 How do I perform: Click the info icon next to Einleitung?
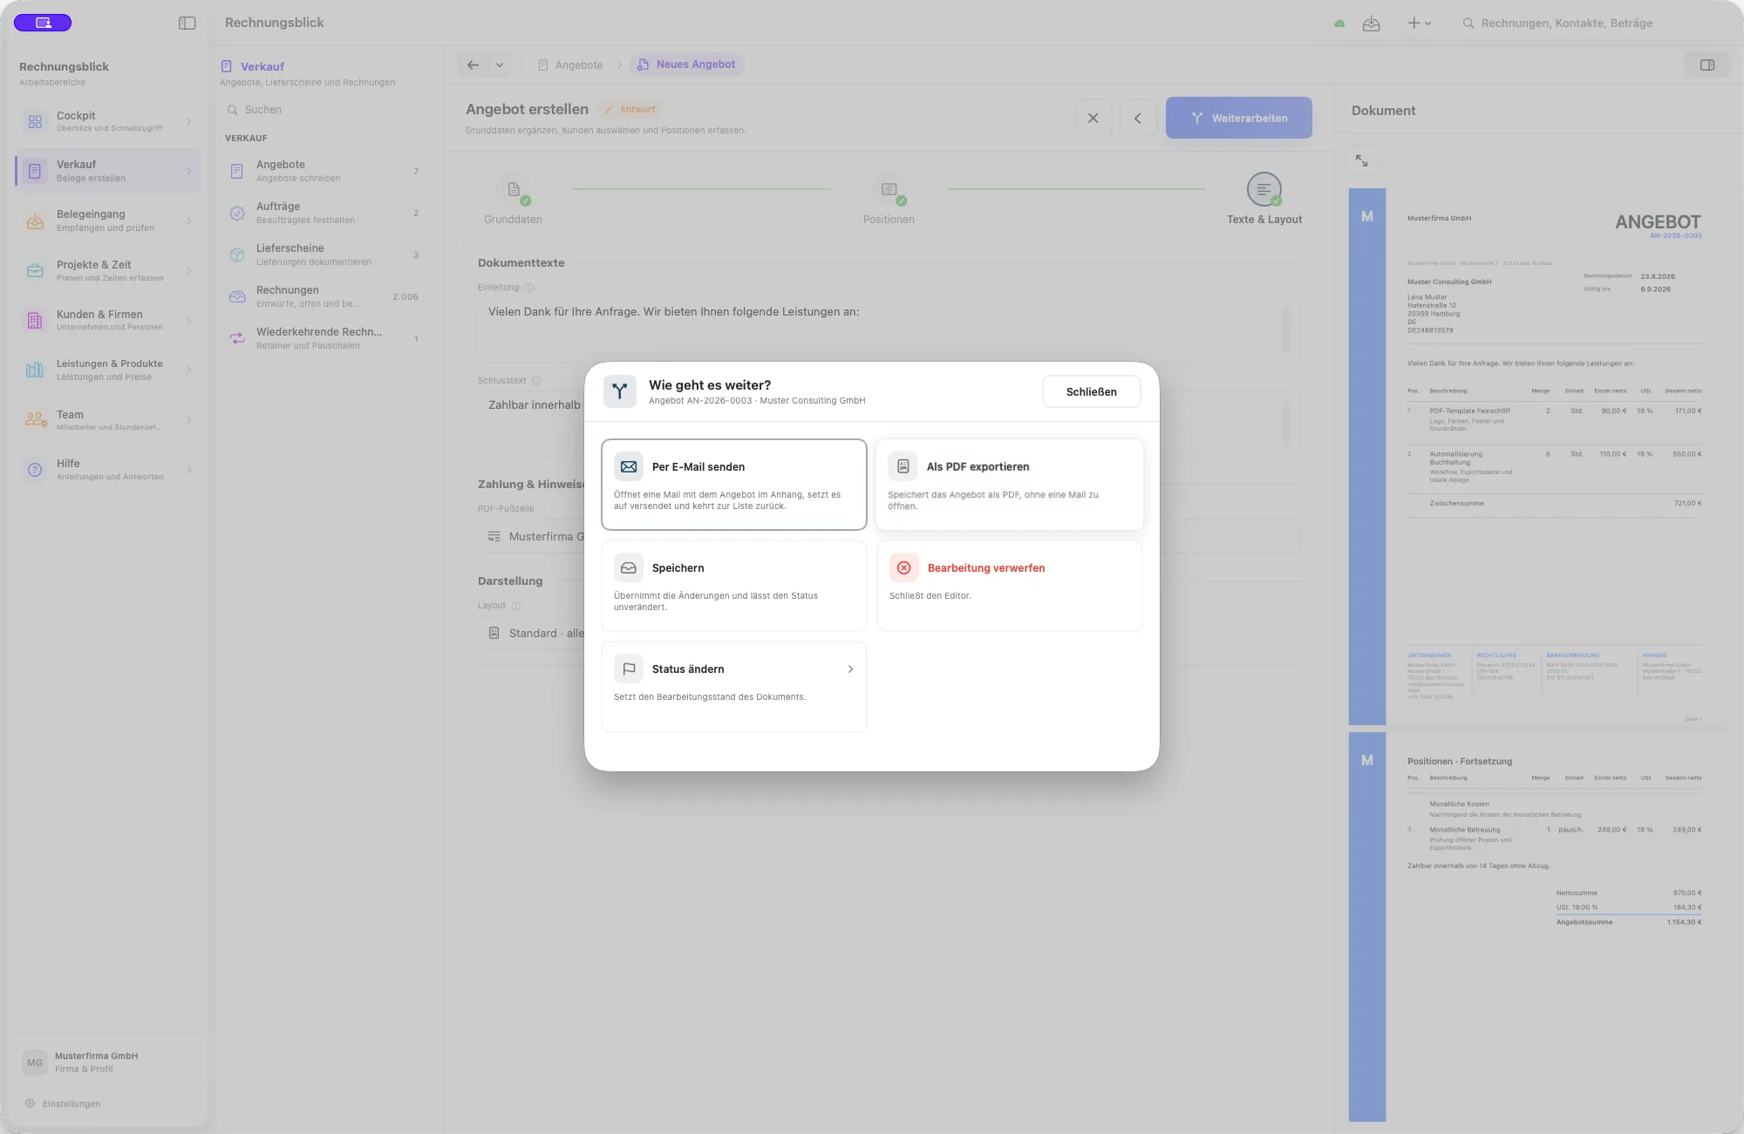[529, 288]
